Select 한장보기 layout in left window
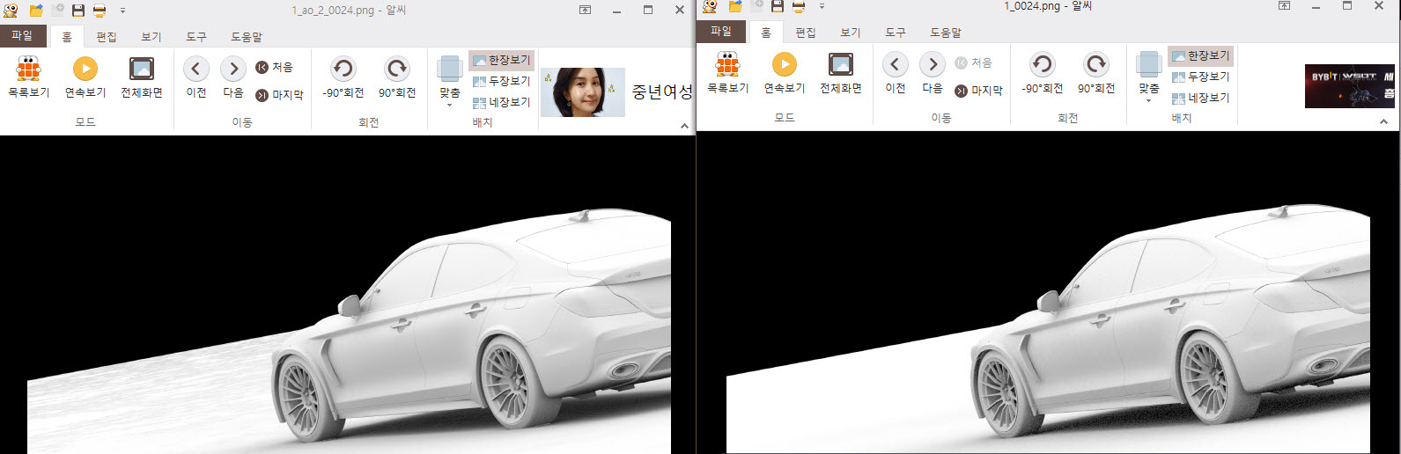This screenshot has height=454, width=1401. point(501,60)
